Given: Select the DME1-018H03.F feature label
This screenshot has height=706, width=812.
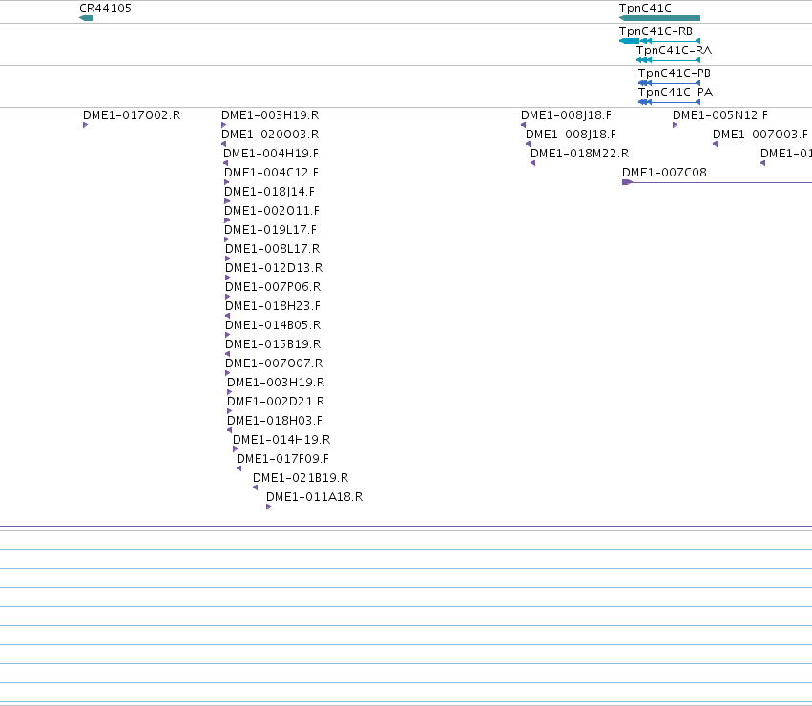Looking at the screenshot, I should point(275,421).
